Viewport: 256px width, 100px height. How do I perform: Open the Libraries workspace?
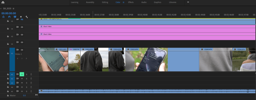tap(173, 2)
